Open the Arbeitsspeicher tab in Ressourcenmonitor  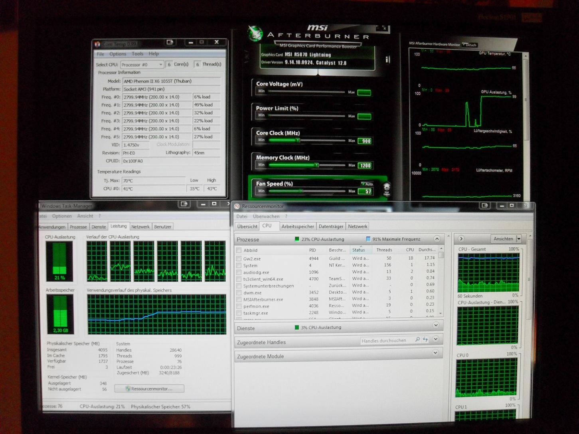pos(298,226)
